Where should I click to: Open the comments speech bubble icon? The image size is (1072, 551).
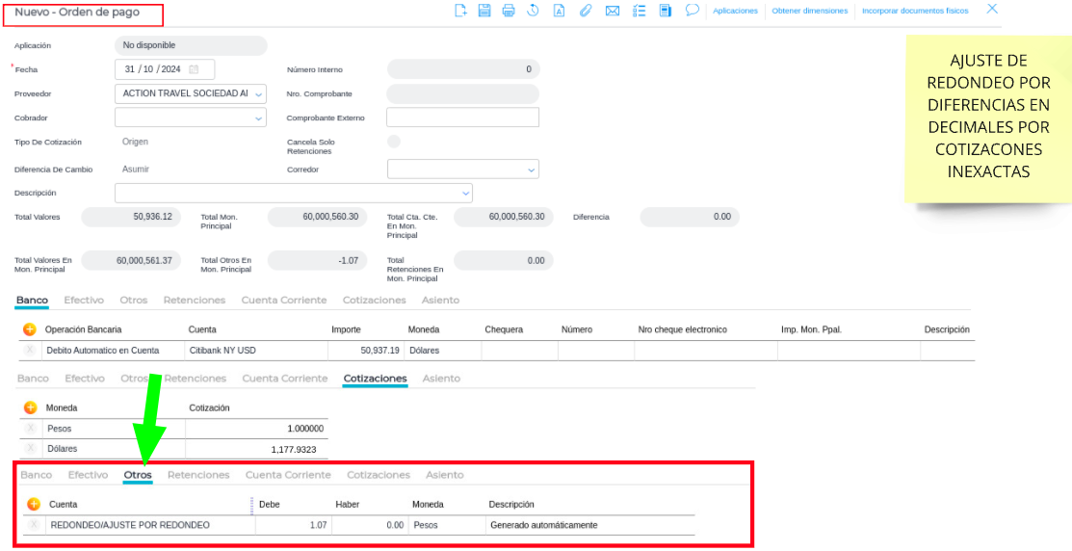(x=692, y=10)
